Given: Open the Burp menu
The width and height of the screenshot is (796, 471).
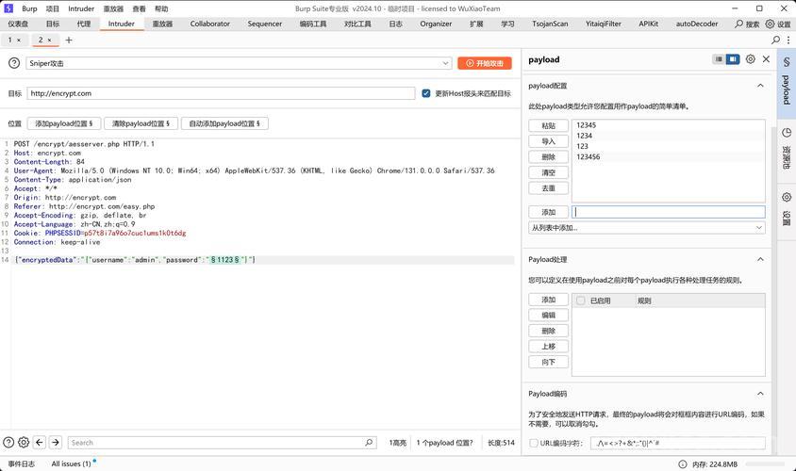Looking at the screenshot, I should click(29, 8).
